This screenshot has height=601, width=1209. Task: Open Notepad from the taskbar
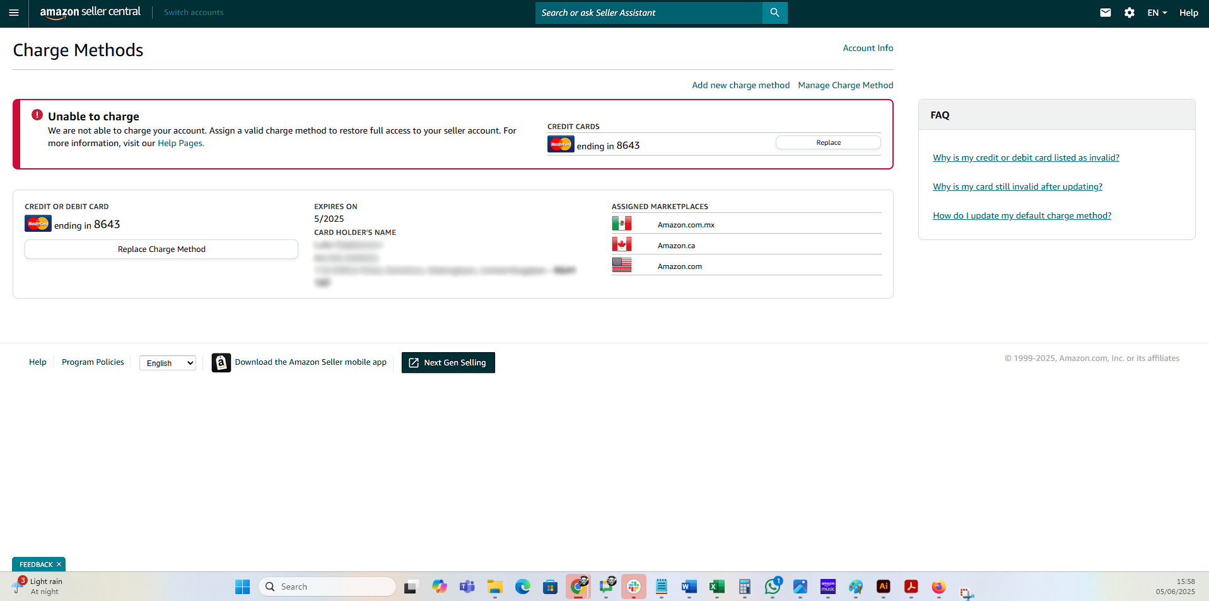(x=661, y=587)
